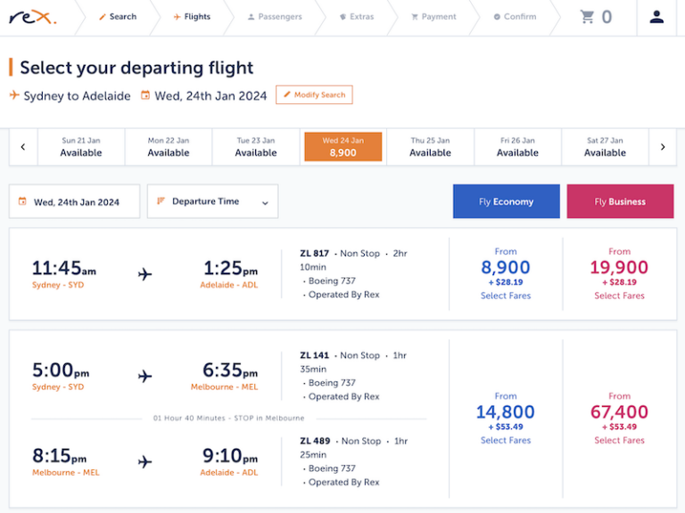Click the Fly Business button

(x=620, y=202)
